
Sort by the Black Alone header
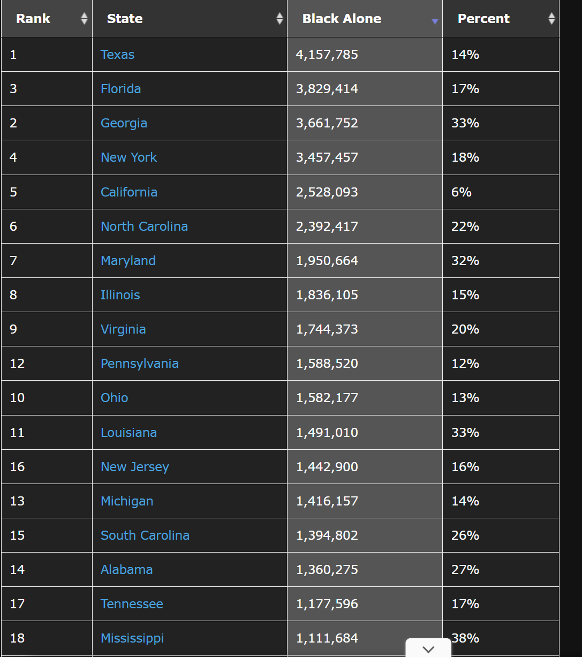pyautogui.click(x=342, y=19)
